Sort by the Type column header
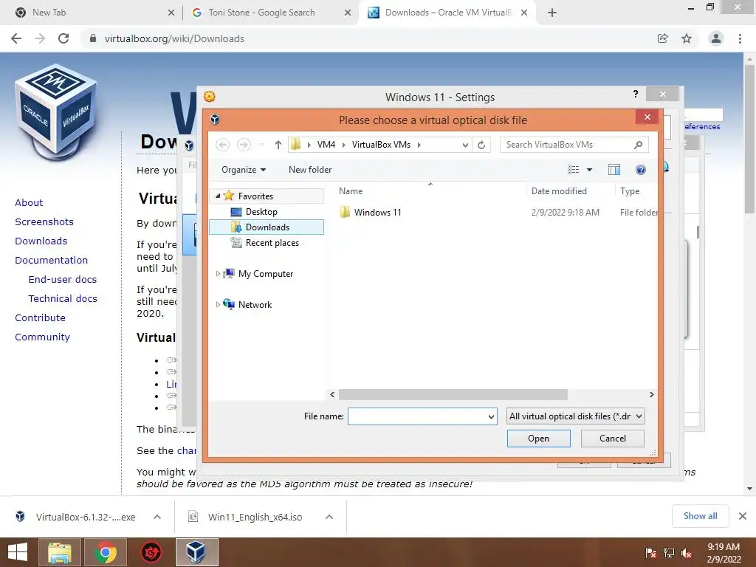The width and height of the screenshot is (756, 567). pyautogui.click(x=630, y=191)
